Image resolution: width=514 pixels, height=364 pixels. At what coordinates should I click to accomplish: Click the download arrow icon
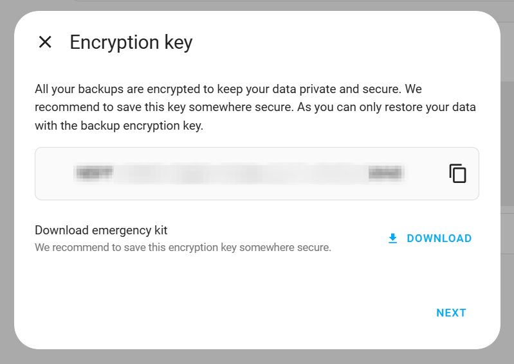pyautogui.click(x=393, y=239)
